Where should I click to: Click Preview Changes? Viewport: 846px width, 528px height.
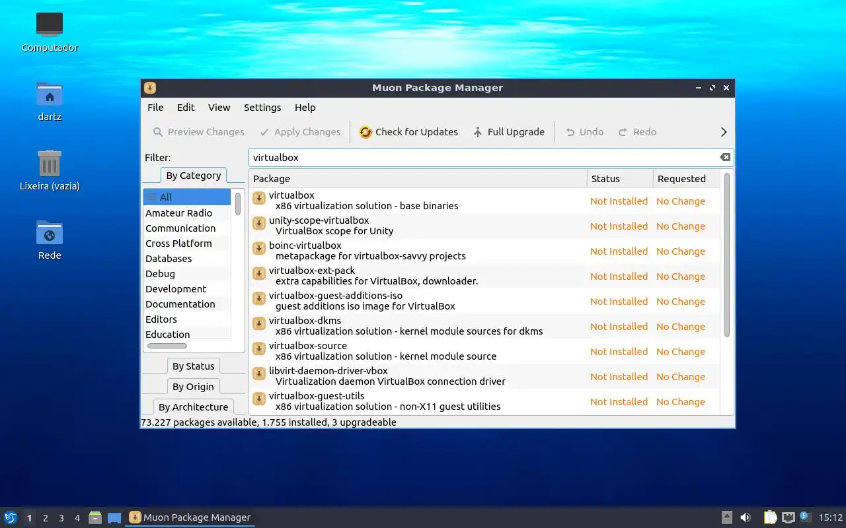[199, 132]
